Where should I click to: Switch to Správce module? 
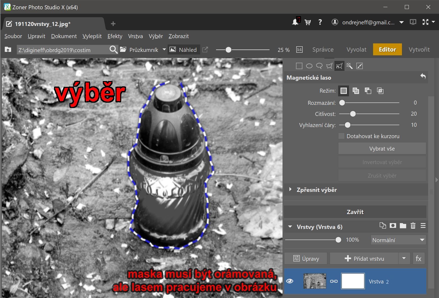click(x=323, y=49)
